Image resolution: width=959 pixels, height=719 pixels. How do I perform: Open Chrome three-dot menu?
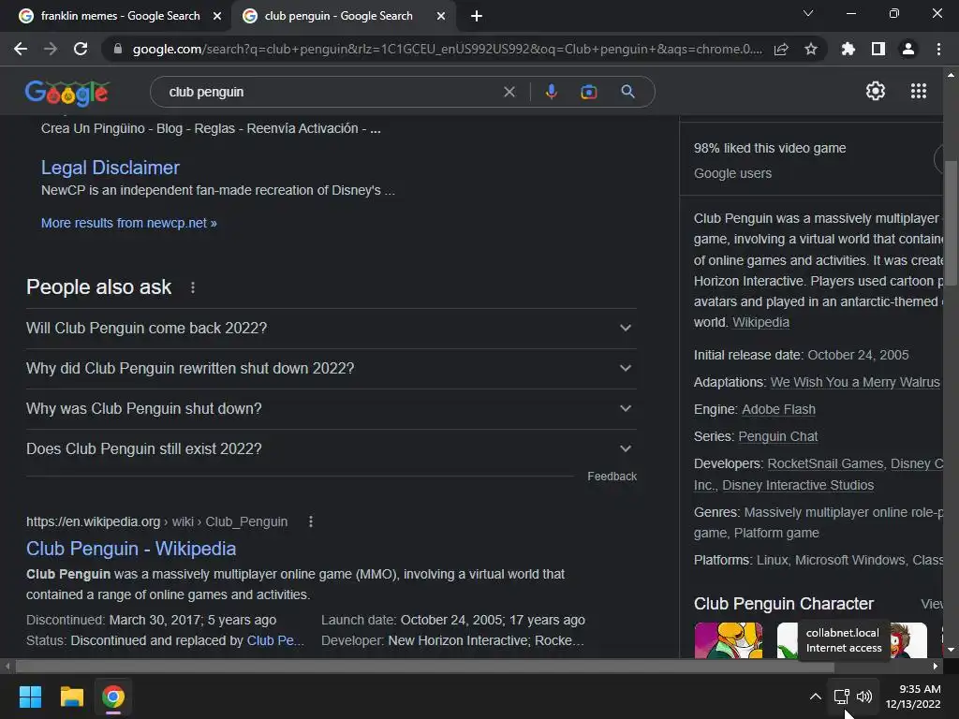[x=938, y=49]
